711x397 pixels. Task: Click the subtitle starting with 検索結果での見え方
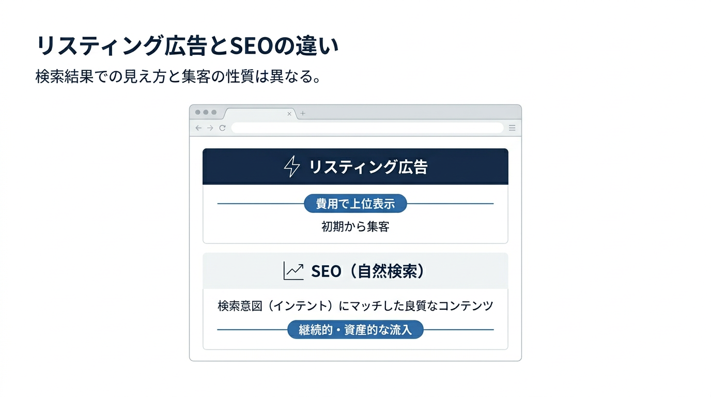[x=178, y=77]
